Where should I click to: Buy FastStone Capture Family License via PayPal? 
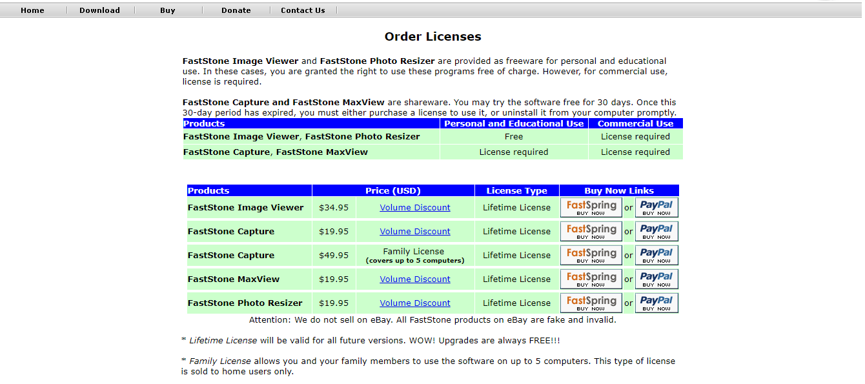tap(656, 256)
